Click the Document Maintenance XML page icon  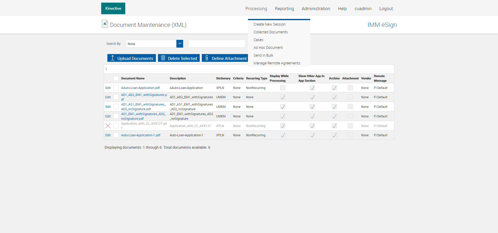105,24
